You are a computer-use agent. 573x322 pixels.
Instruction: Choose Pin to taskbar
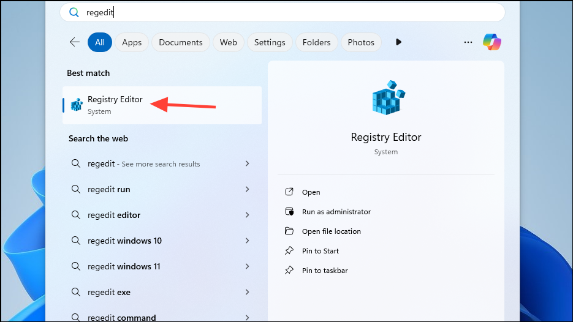point(325,271)
